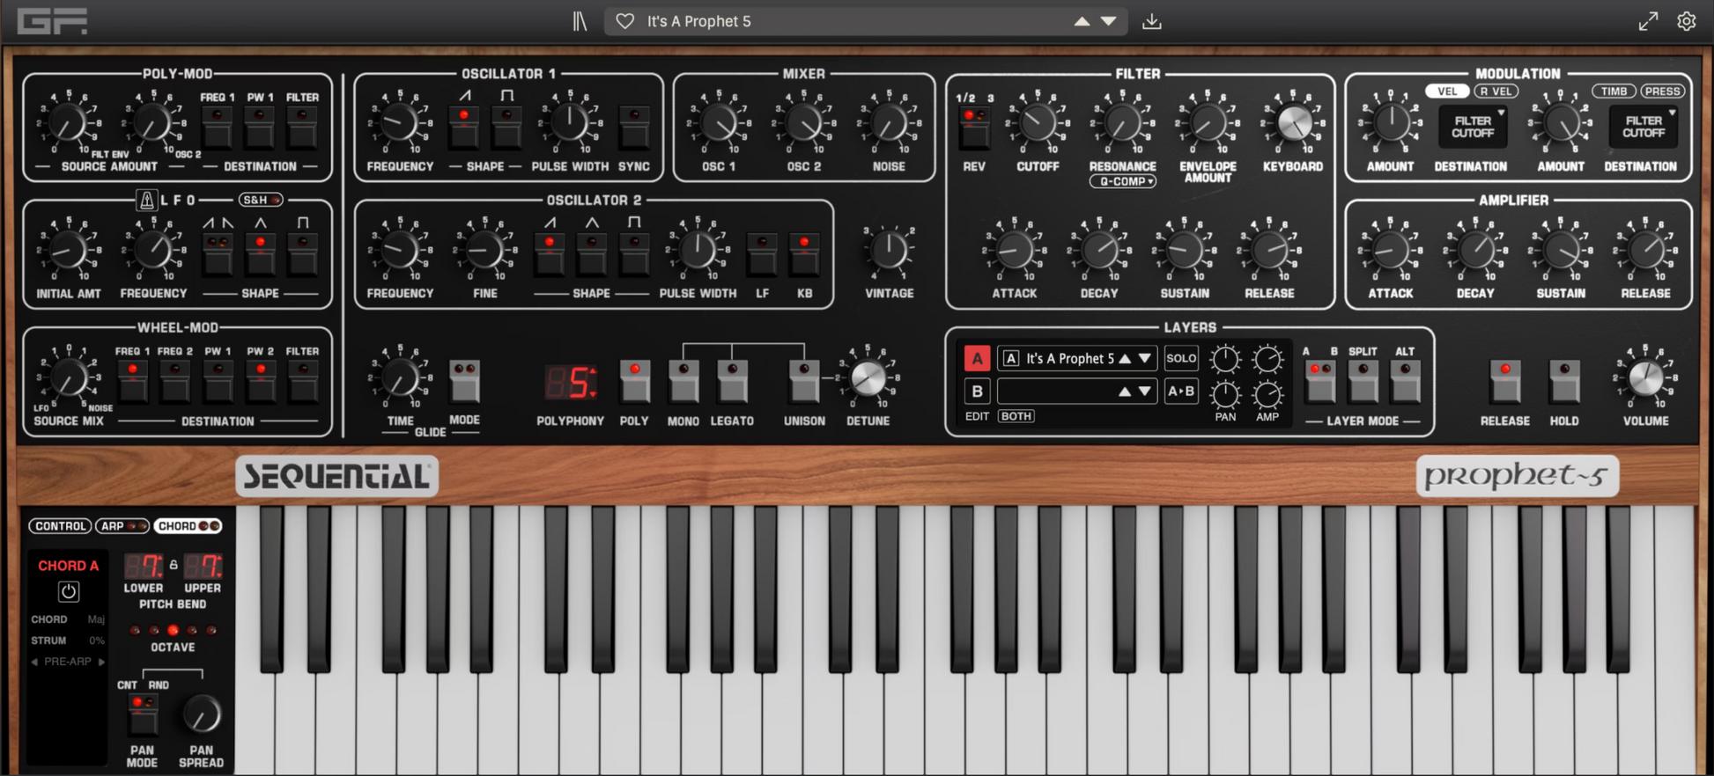Viewport: 1714px width, 776px height.
Task: Enable the MONO voice mode button
Action: coord(683,380)
